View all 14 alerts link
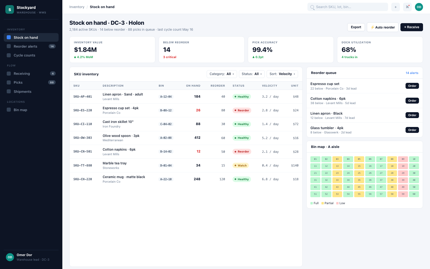Viewport: 430px width, 269px height. tap(412, 73)
